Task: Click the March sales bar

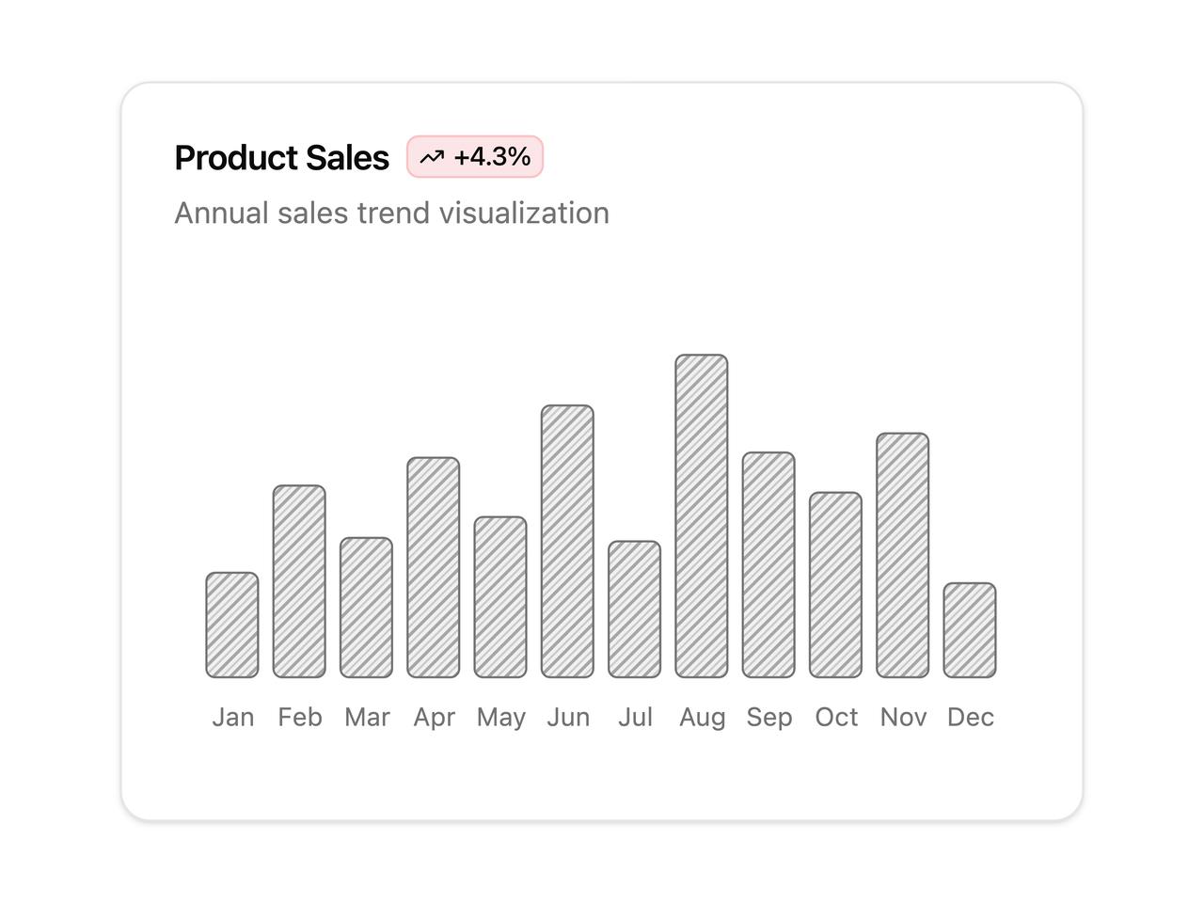Action: (366, 608)
